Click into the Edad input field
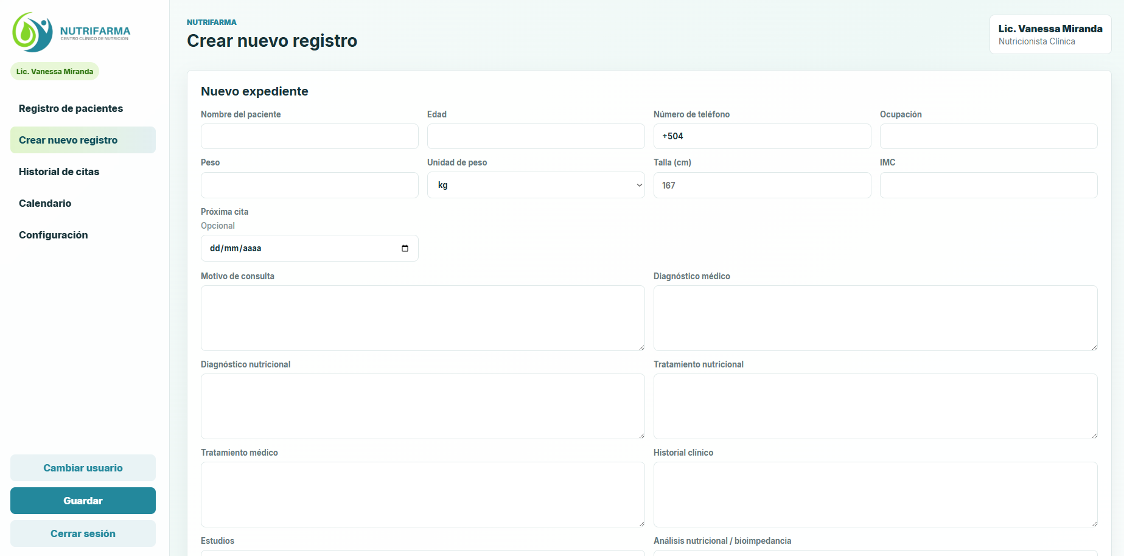The height and width of the screenshot is (556, 1124). 536,136
